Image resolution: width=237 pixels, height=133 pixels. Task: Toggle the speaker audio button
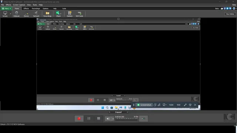tap(108, 119)
